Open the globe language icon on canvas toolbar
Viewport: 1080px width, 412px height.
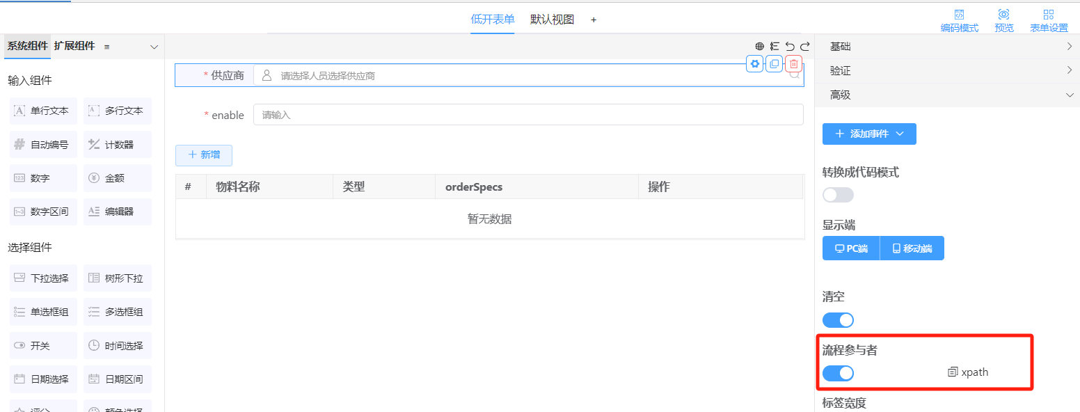760,46
